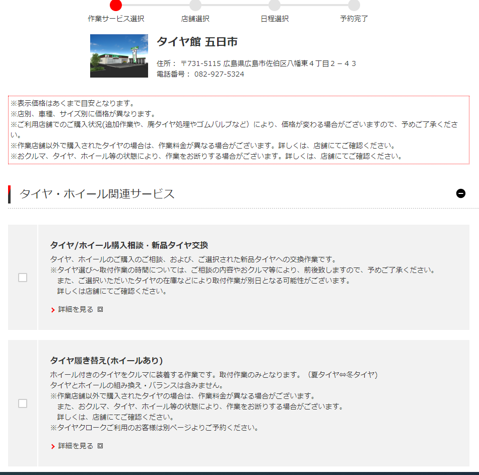Open 詳細を見る for タイヤ履き替え(ホイールあり)
Viewport: 479px width, 475px height.
coord(76,446)
